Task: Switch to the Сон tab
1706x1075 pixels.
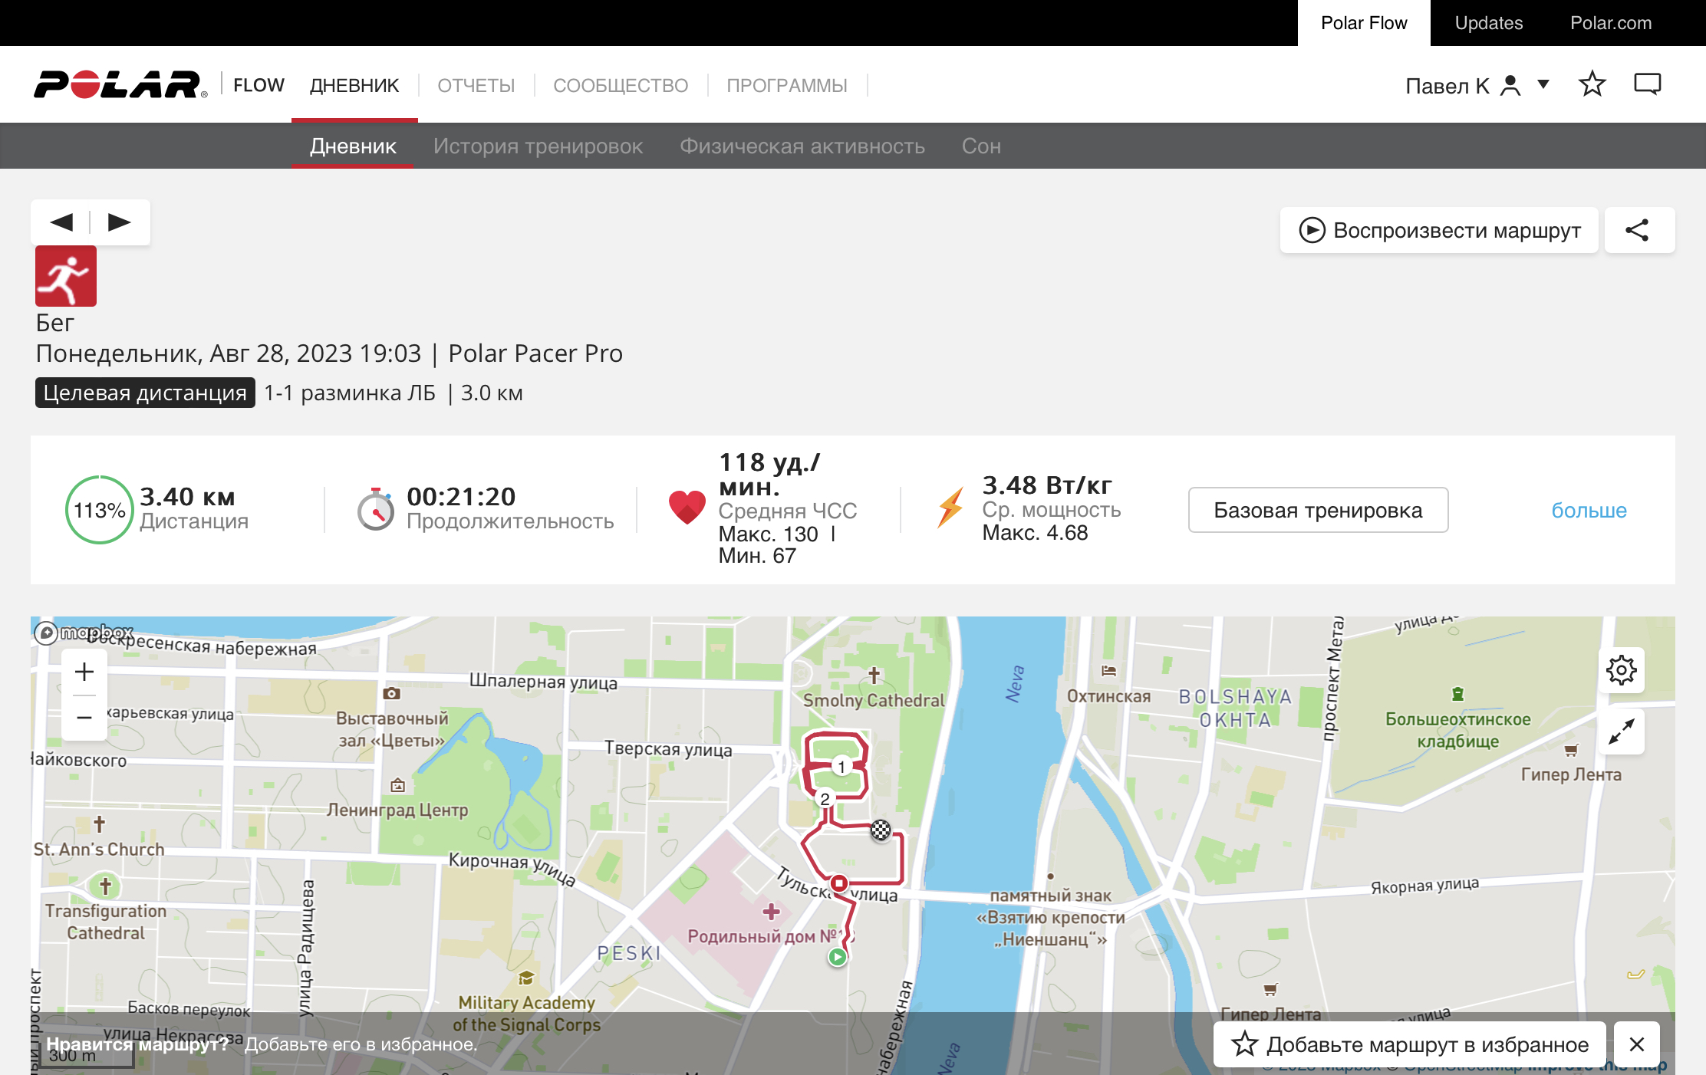Action: [x=981, y=146]
